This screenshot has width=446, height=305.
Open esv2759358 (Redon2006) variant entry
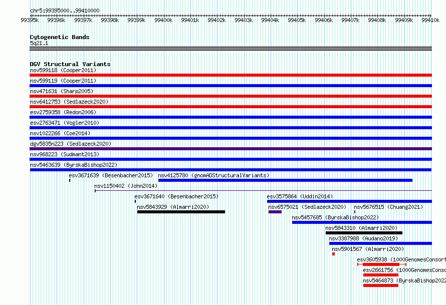(x=63, y=112)
